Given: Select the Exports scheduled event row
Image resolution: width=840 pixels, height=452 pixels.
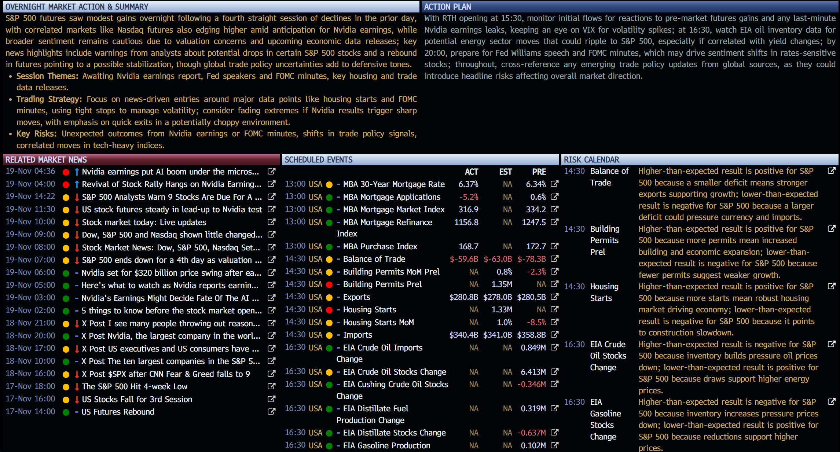Looking at the screenshot, I should point(356,297).
